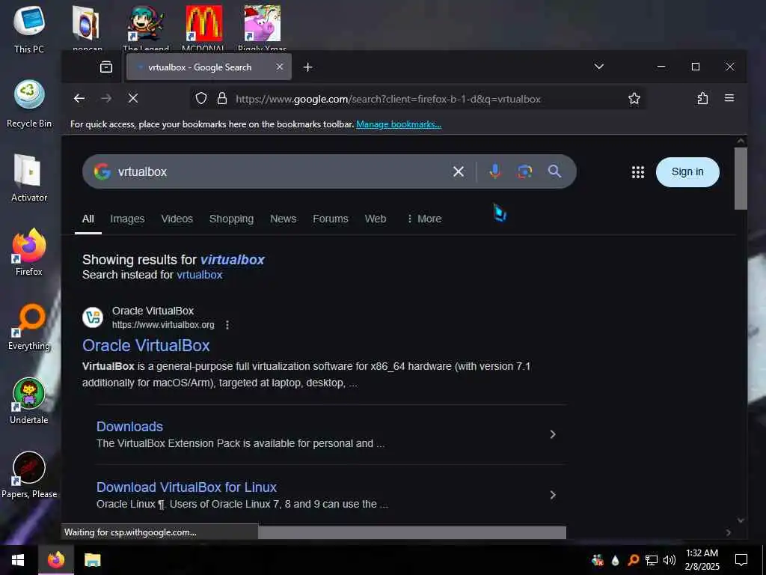Open the Action Center notifications
The image size is (766, 575).
click(x=741, y=560)
